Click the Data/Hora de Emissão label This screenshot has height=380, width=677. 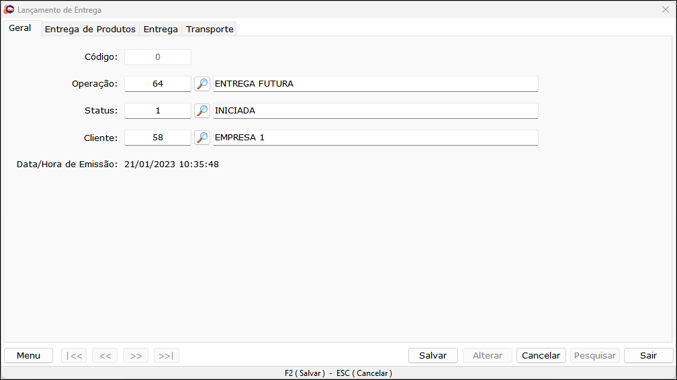tap(67, 164)
